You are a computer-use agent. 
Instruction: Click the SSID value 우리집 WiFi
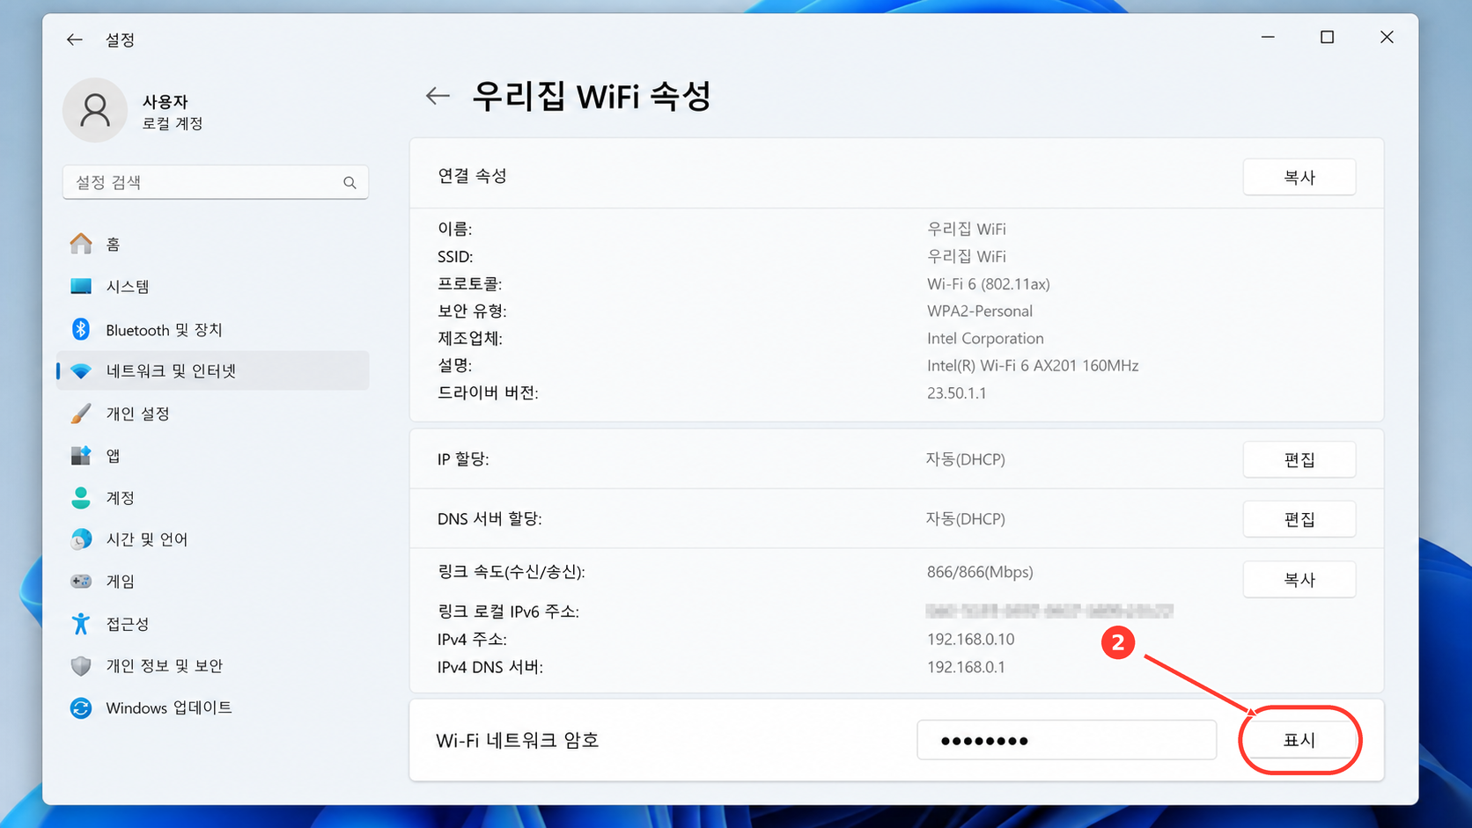[966, 257]
